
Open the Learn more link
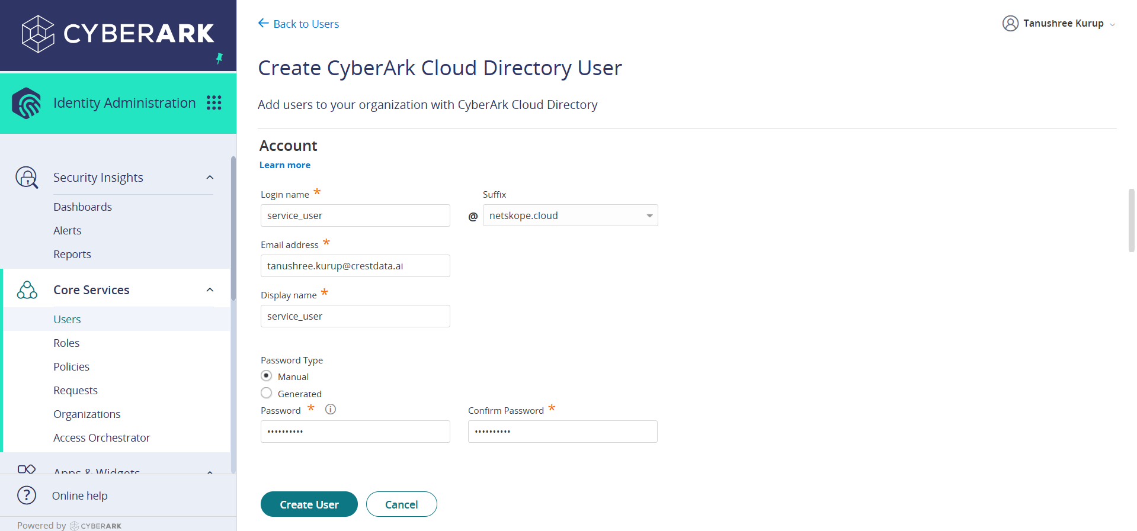285,165
